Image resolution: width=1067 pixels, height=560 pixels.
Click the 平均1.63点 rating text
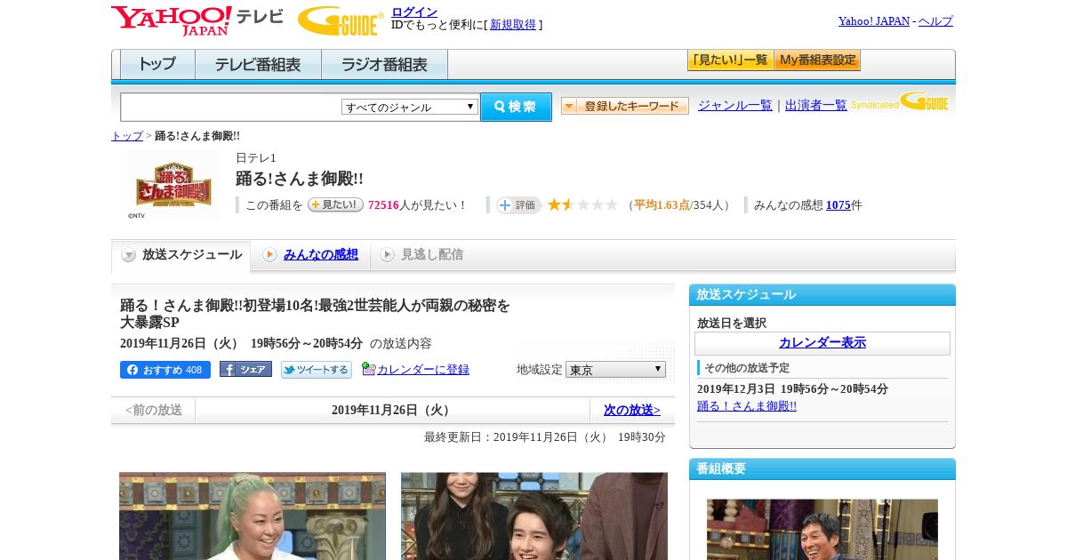662,205
